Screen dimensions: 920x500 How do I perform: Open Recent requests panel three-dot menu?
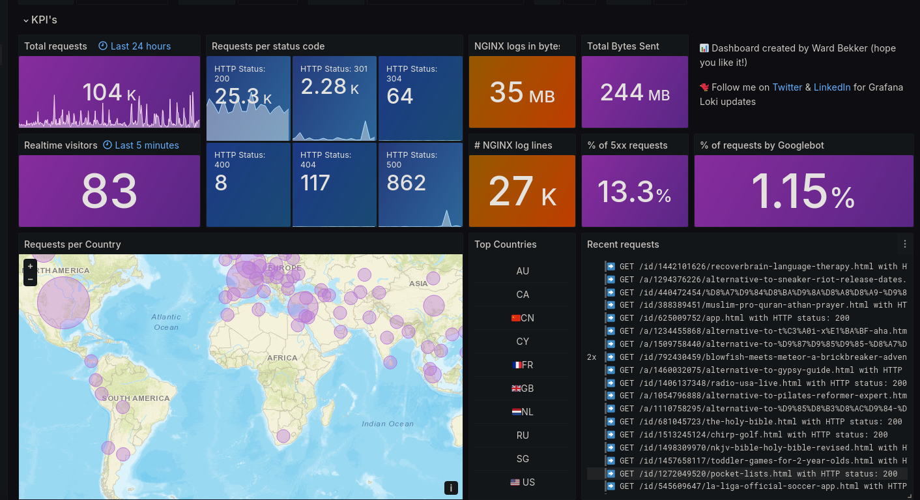click(x=904, y=244)
